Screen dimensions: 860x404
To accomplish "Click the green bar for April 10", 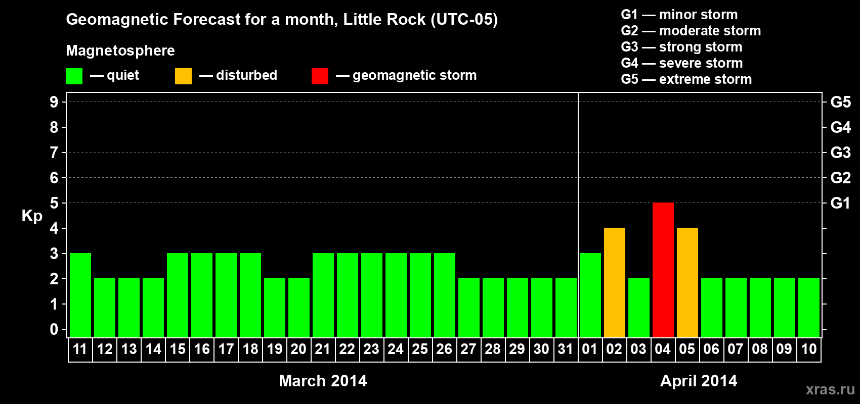I will point(809,308).
